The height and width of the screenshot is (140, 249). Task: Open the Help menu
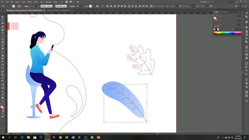click(55, 2)
